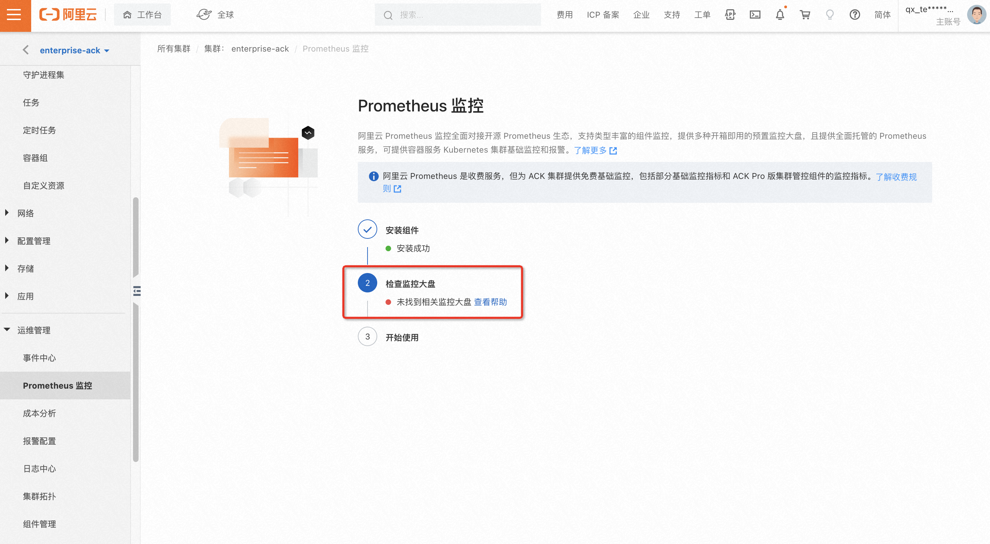Open the Cloud Shell terminal icon
Screen dimensions: 990x544
click(755, 15)
